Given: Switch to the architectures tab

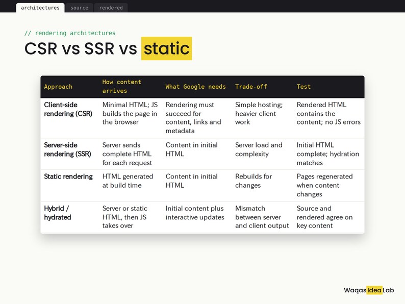Looking at the screenshot, I should pos(40,8).
